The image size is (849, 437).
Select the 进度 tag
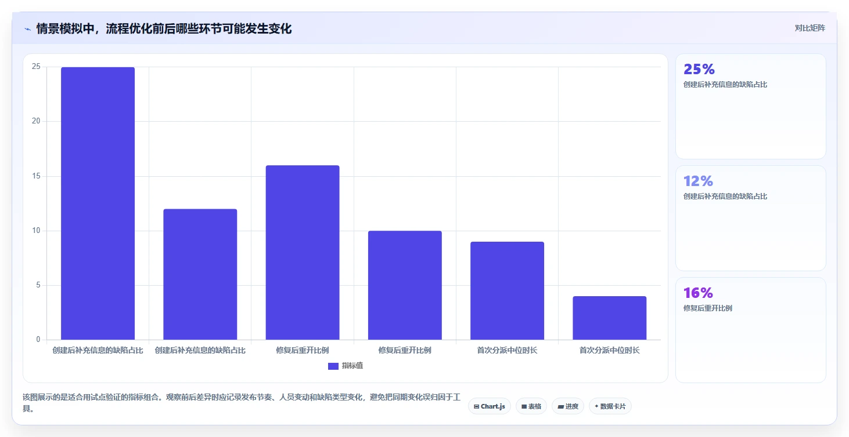(568, 406)
